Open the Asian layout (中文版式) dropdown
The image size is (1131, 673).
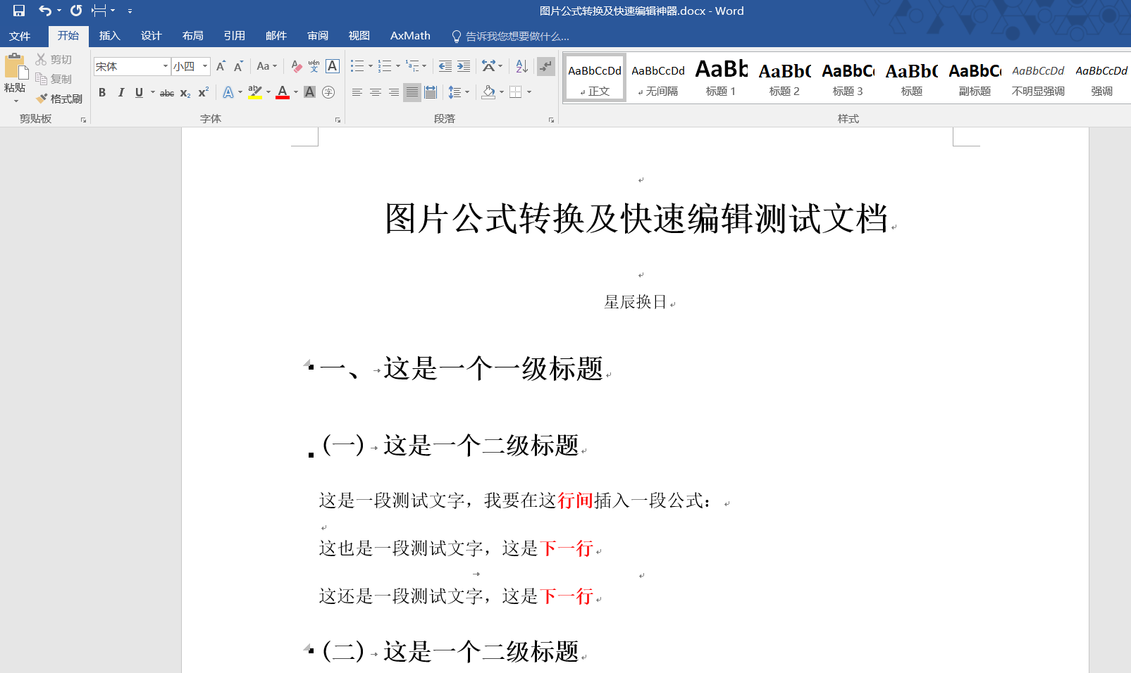(492, 66)
